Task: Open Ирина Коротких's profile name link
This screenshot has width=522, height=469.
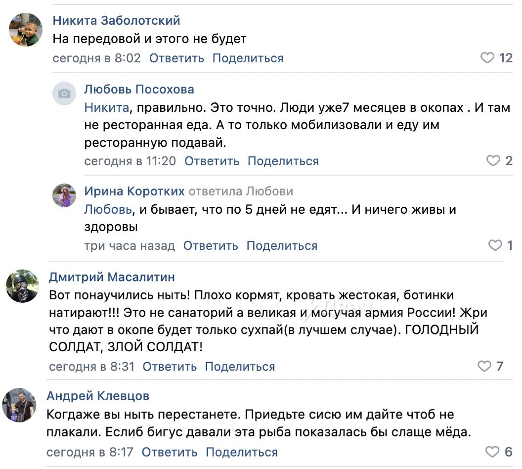Action: [134, 191]
